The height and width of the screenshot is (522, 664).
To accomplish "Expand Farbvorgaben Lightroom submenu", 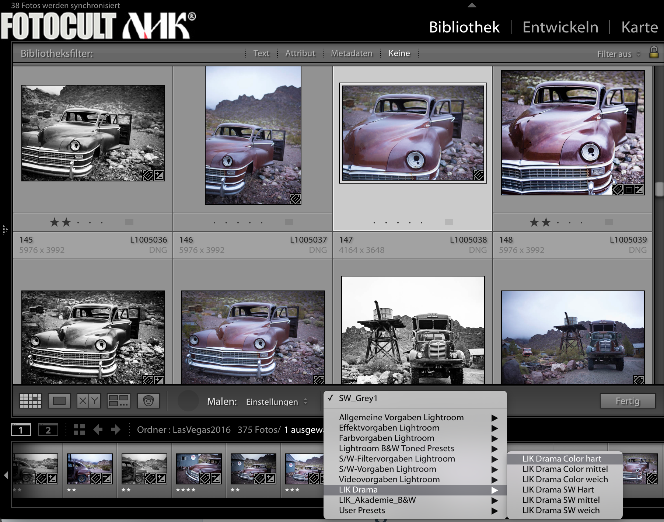I will point(415,438).
